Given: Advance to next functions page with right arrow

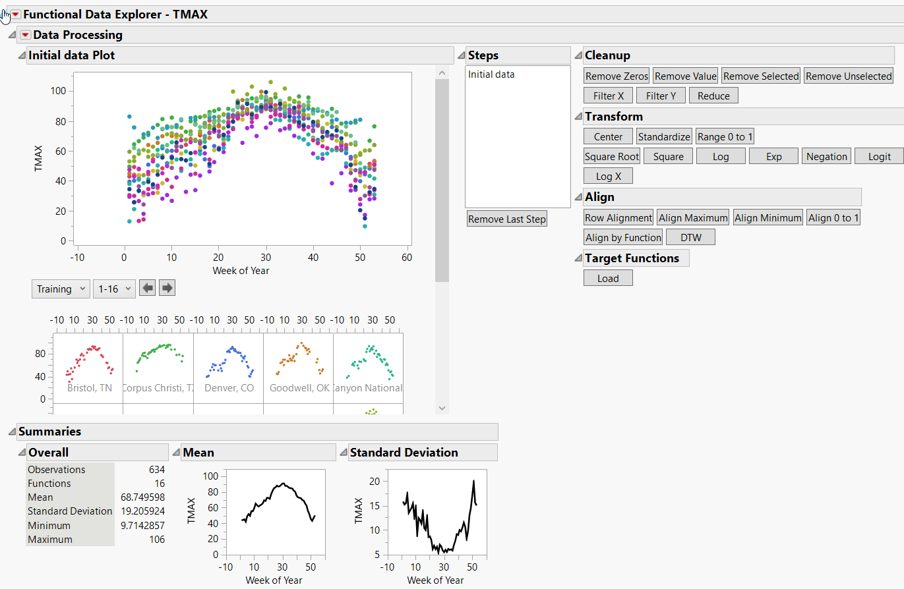Looking at the screenshot, I should [x=167, y=288].
